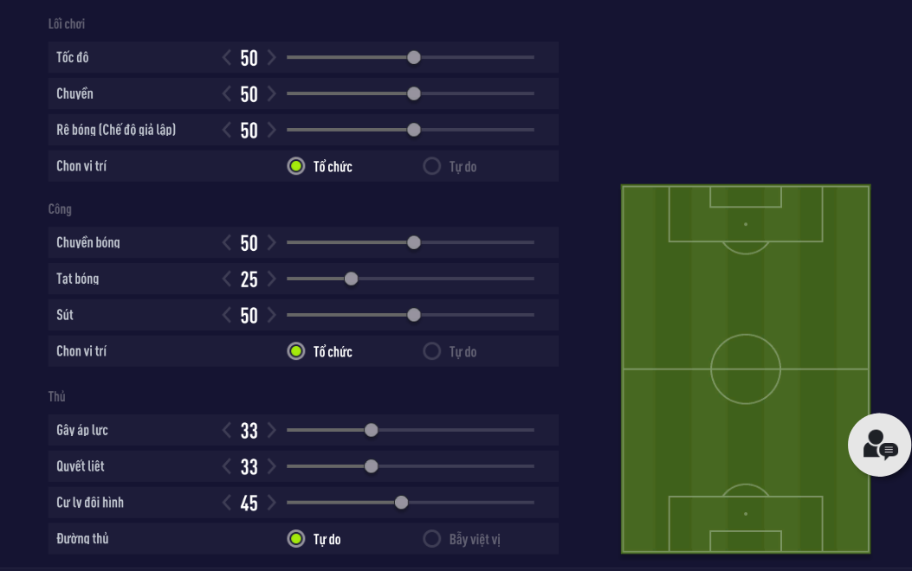Choose Bẫy việt vị defensive line option
The height and width of the screenshot is (571, 912).
432,539
